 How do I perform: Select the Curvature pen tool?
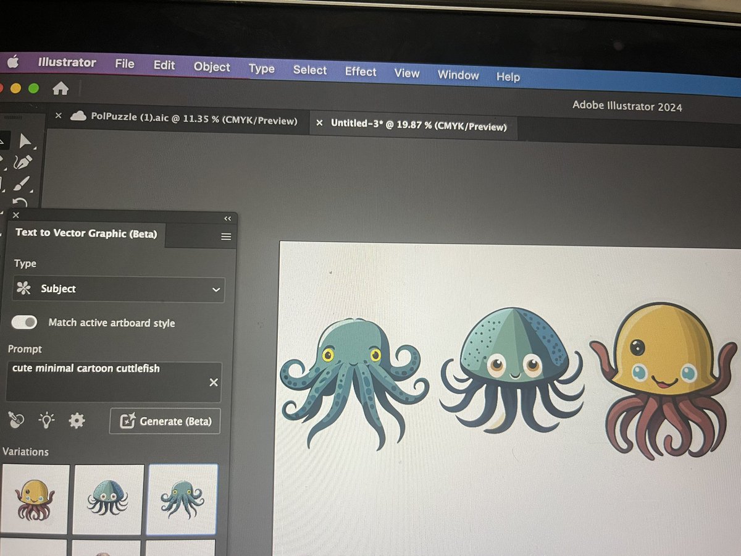point(23,162)
